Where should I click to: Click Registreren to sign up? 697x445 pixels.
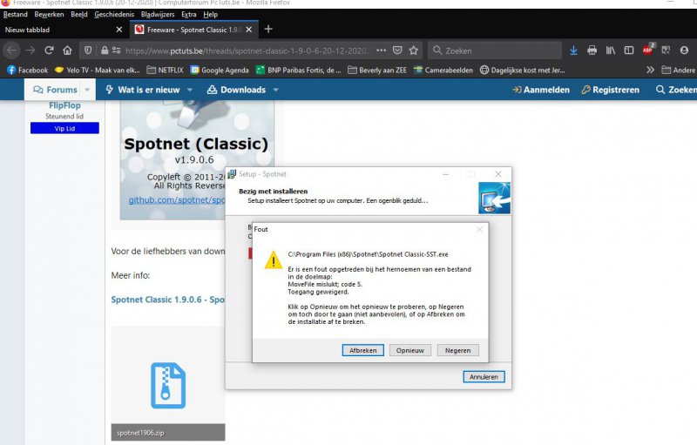pyautogui.click(x=611, y=90)
